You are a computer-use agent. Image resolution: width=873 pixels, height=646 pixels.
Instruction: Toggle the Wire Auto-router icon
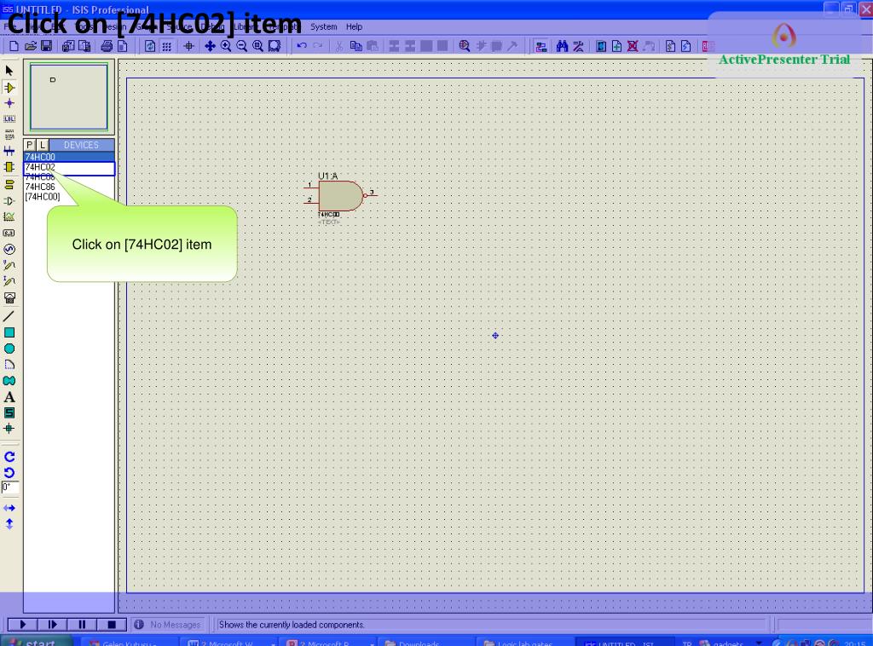541,46
